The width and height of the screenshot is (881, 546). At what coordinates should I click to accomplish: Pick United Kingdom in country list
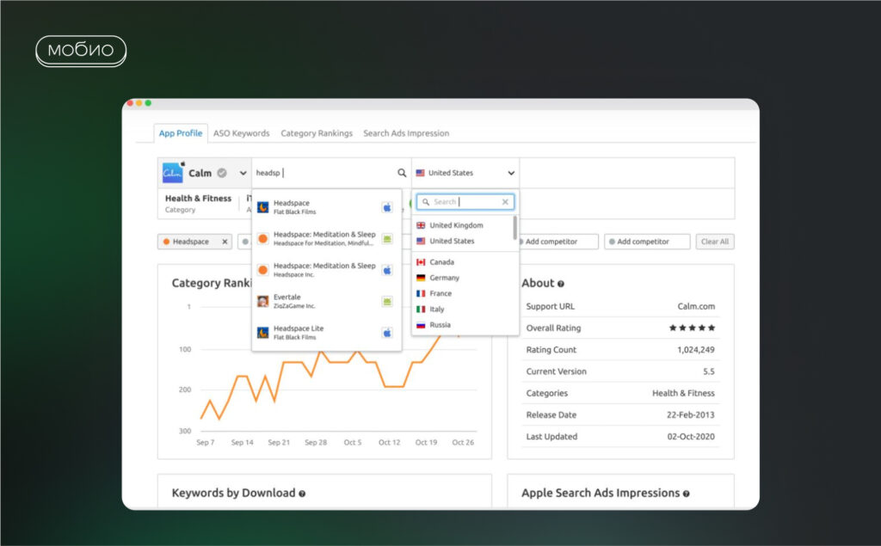[x=456, y=225]
